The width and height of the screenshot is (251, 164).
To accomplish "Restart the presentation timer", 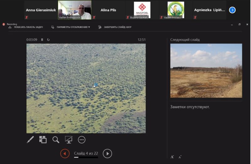I will 48,40.
